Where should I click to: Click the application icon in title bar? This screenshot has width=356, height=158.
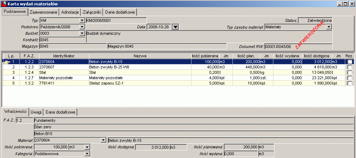[4, 4]
